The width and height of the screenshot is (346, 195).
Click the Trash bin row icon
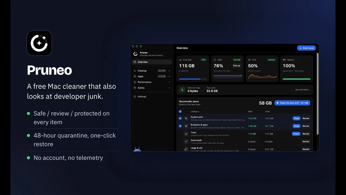[186, 134]
